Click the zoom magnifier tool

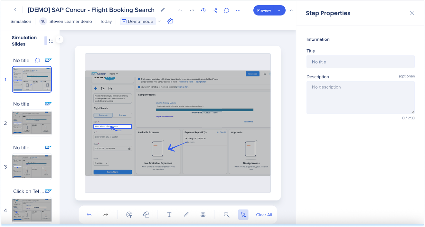point(226,215)
